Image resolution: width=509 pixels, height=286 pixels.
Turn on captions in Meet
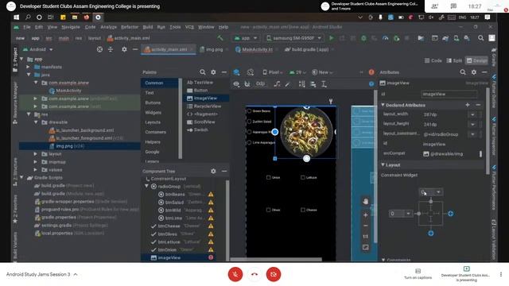point(418,274)
